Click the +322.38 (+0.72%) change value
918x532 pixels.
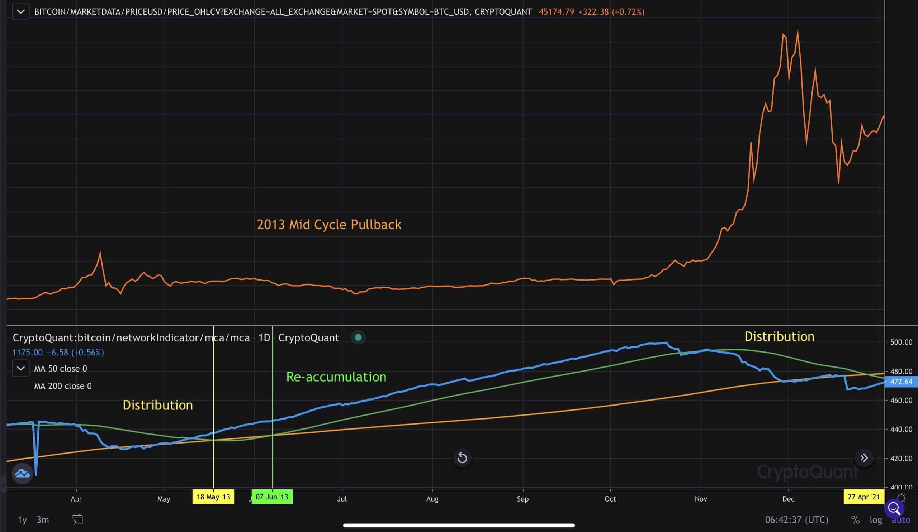click(611, 12)
